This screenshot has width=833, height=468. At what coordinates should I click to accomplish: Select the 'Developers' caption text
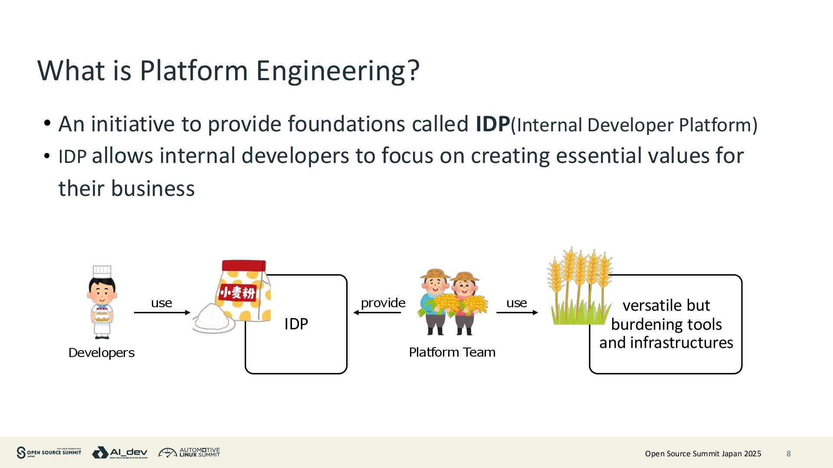click(102, 353)
